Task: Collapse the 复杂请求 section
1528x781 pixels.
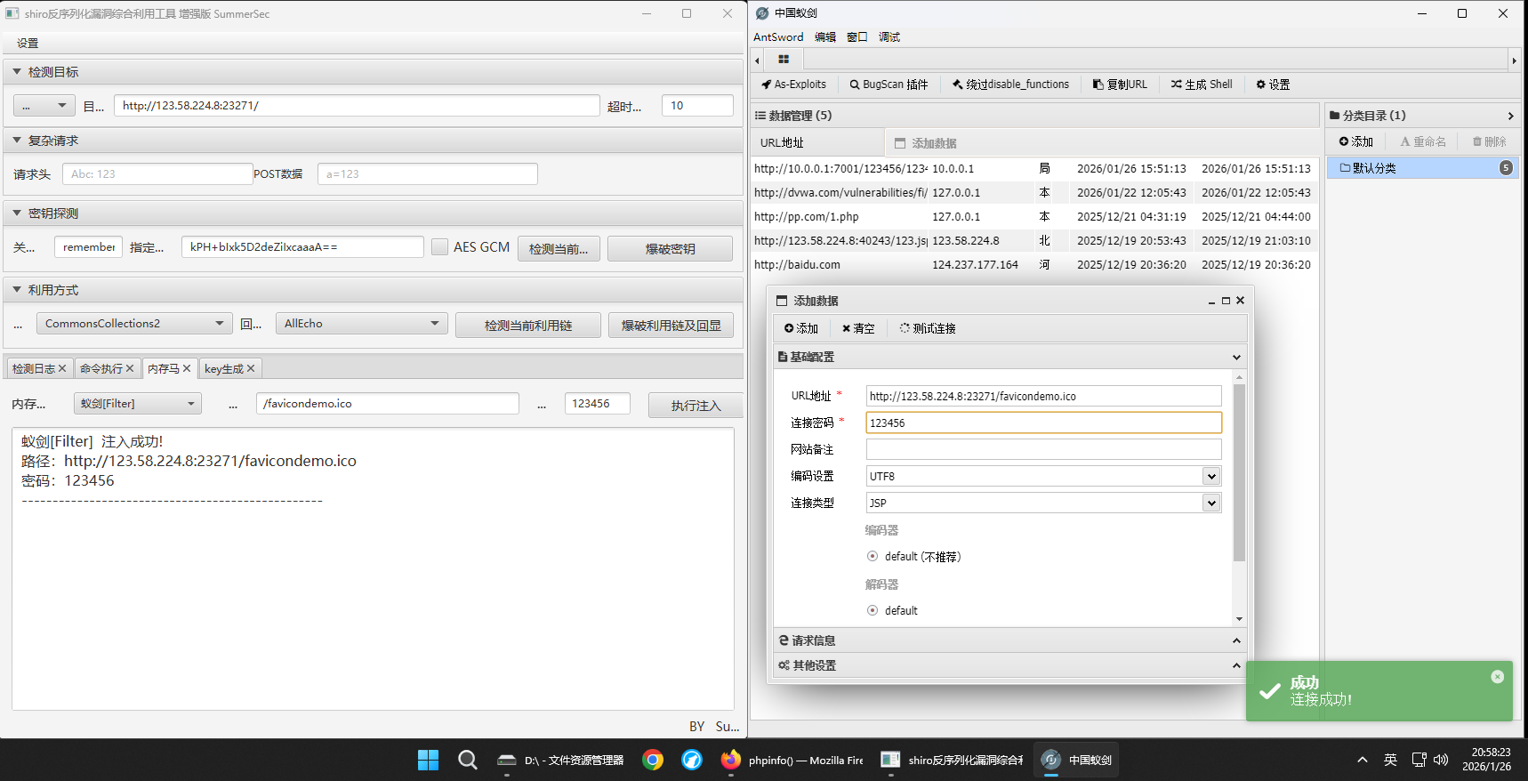Action: [17, 140]
